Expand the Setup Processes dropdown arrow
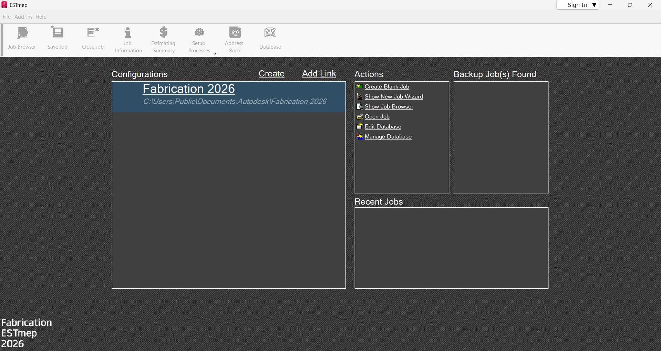Screen dimensions: 661x351 pyautogui.click(x=215, y=54)
